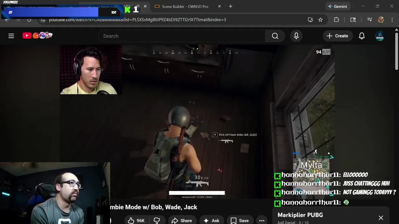Ask about this video
Screen dimensions: 399x224
pyautogui.click(x=211, y=220)
